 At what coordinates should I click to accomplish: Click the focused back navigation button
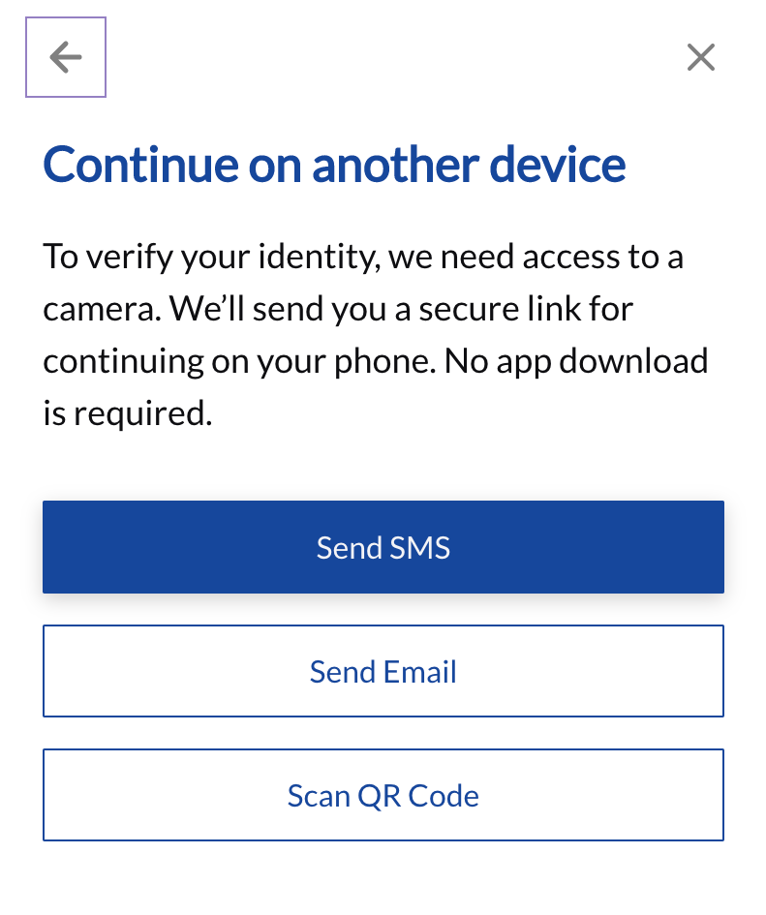pos(66,57)
